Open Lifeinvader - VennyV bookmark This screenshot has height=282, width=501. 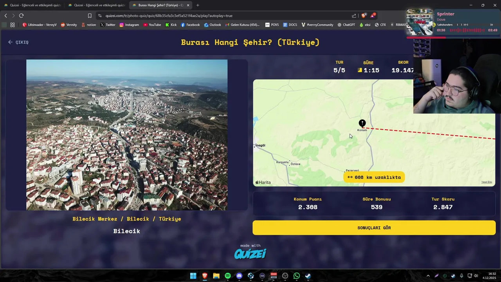(40, 25)
